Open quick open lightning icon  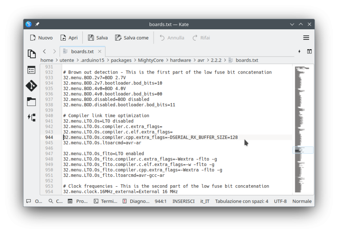coord(299,51)
